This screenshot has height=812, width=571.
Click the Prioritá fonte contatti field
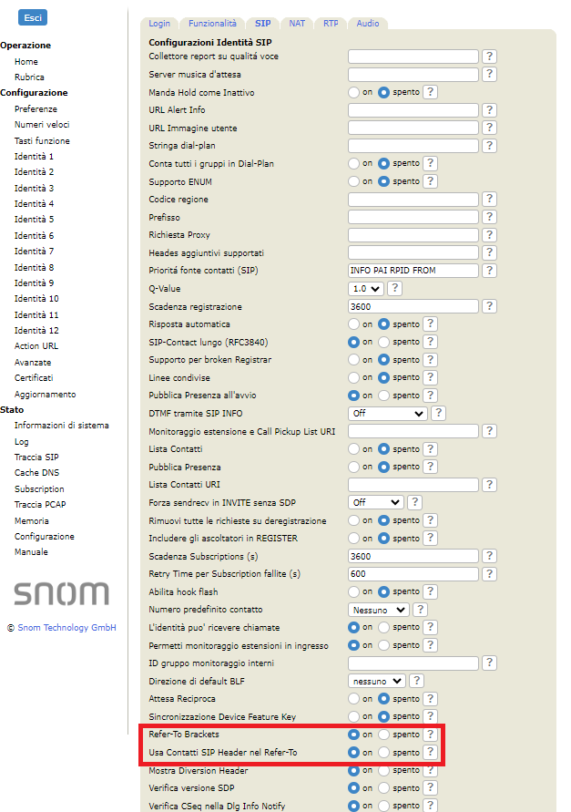pyautogui.click(x=413, y=271)
